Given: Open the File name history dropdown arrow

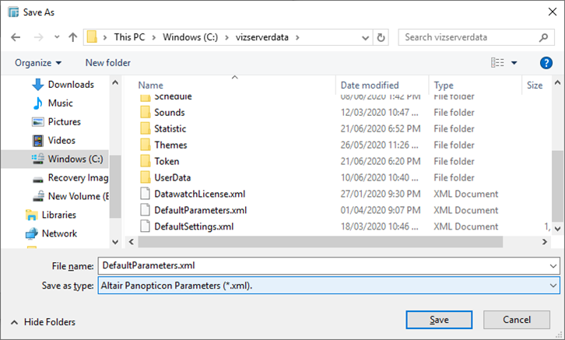Looking at the screenshot, I should click(x=553, y=266).
